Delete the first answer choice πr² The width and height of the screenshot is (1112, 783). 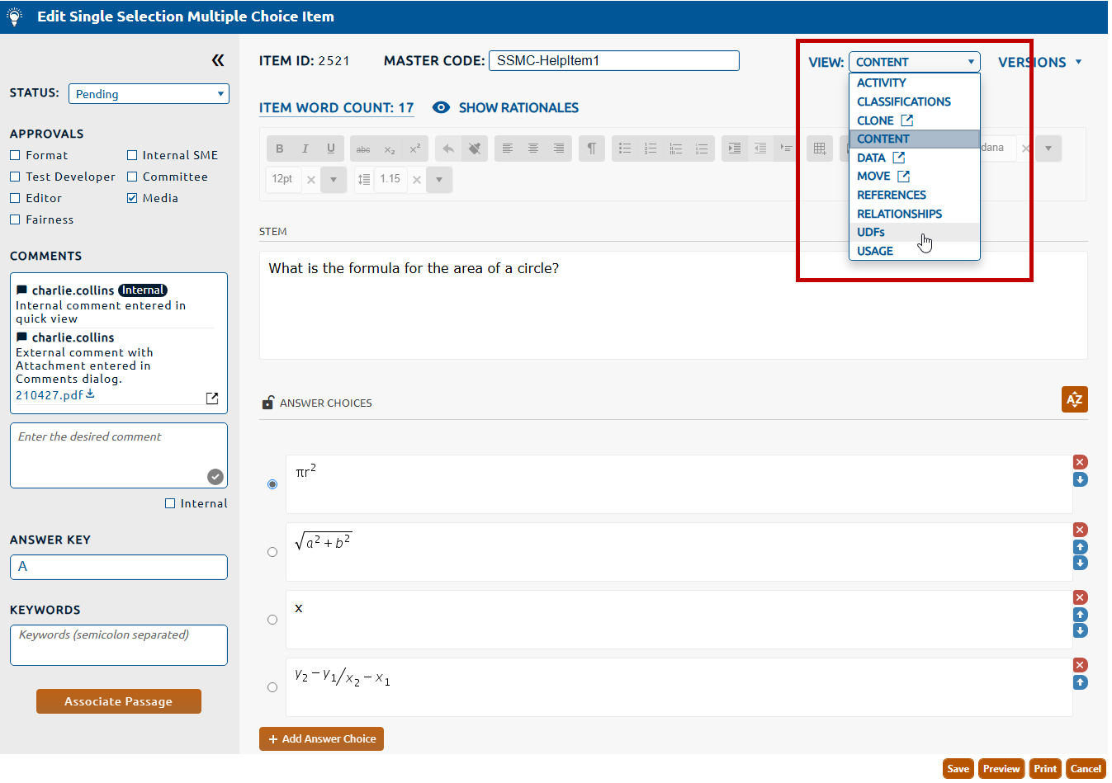(1080, 462)
